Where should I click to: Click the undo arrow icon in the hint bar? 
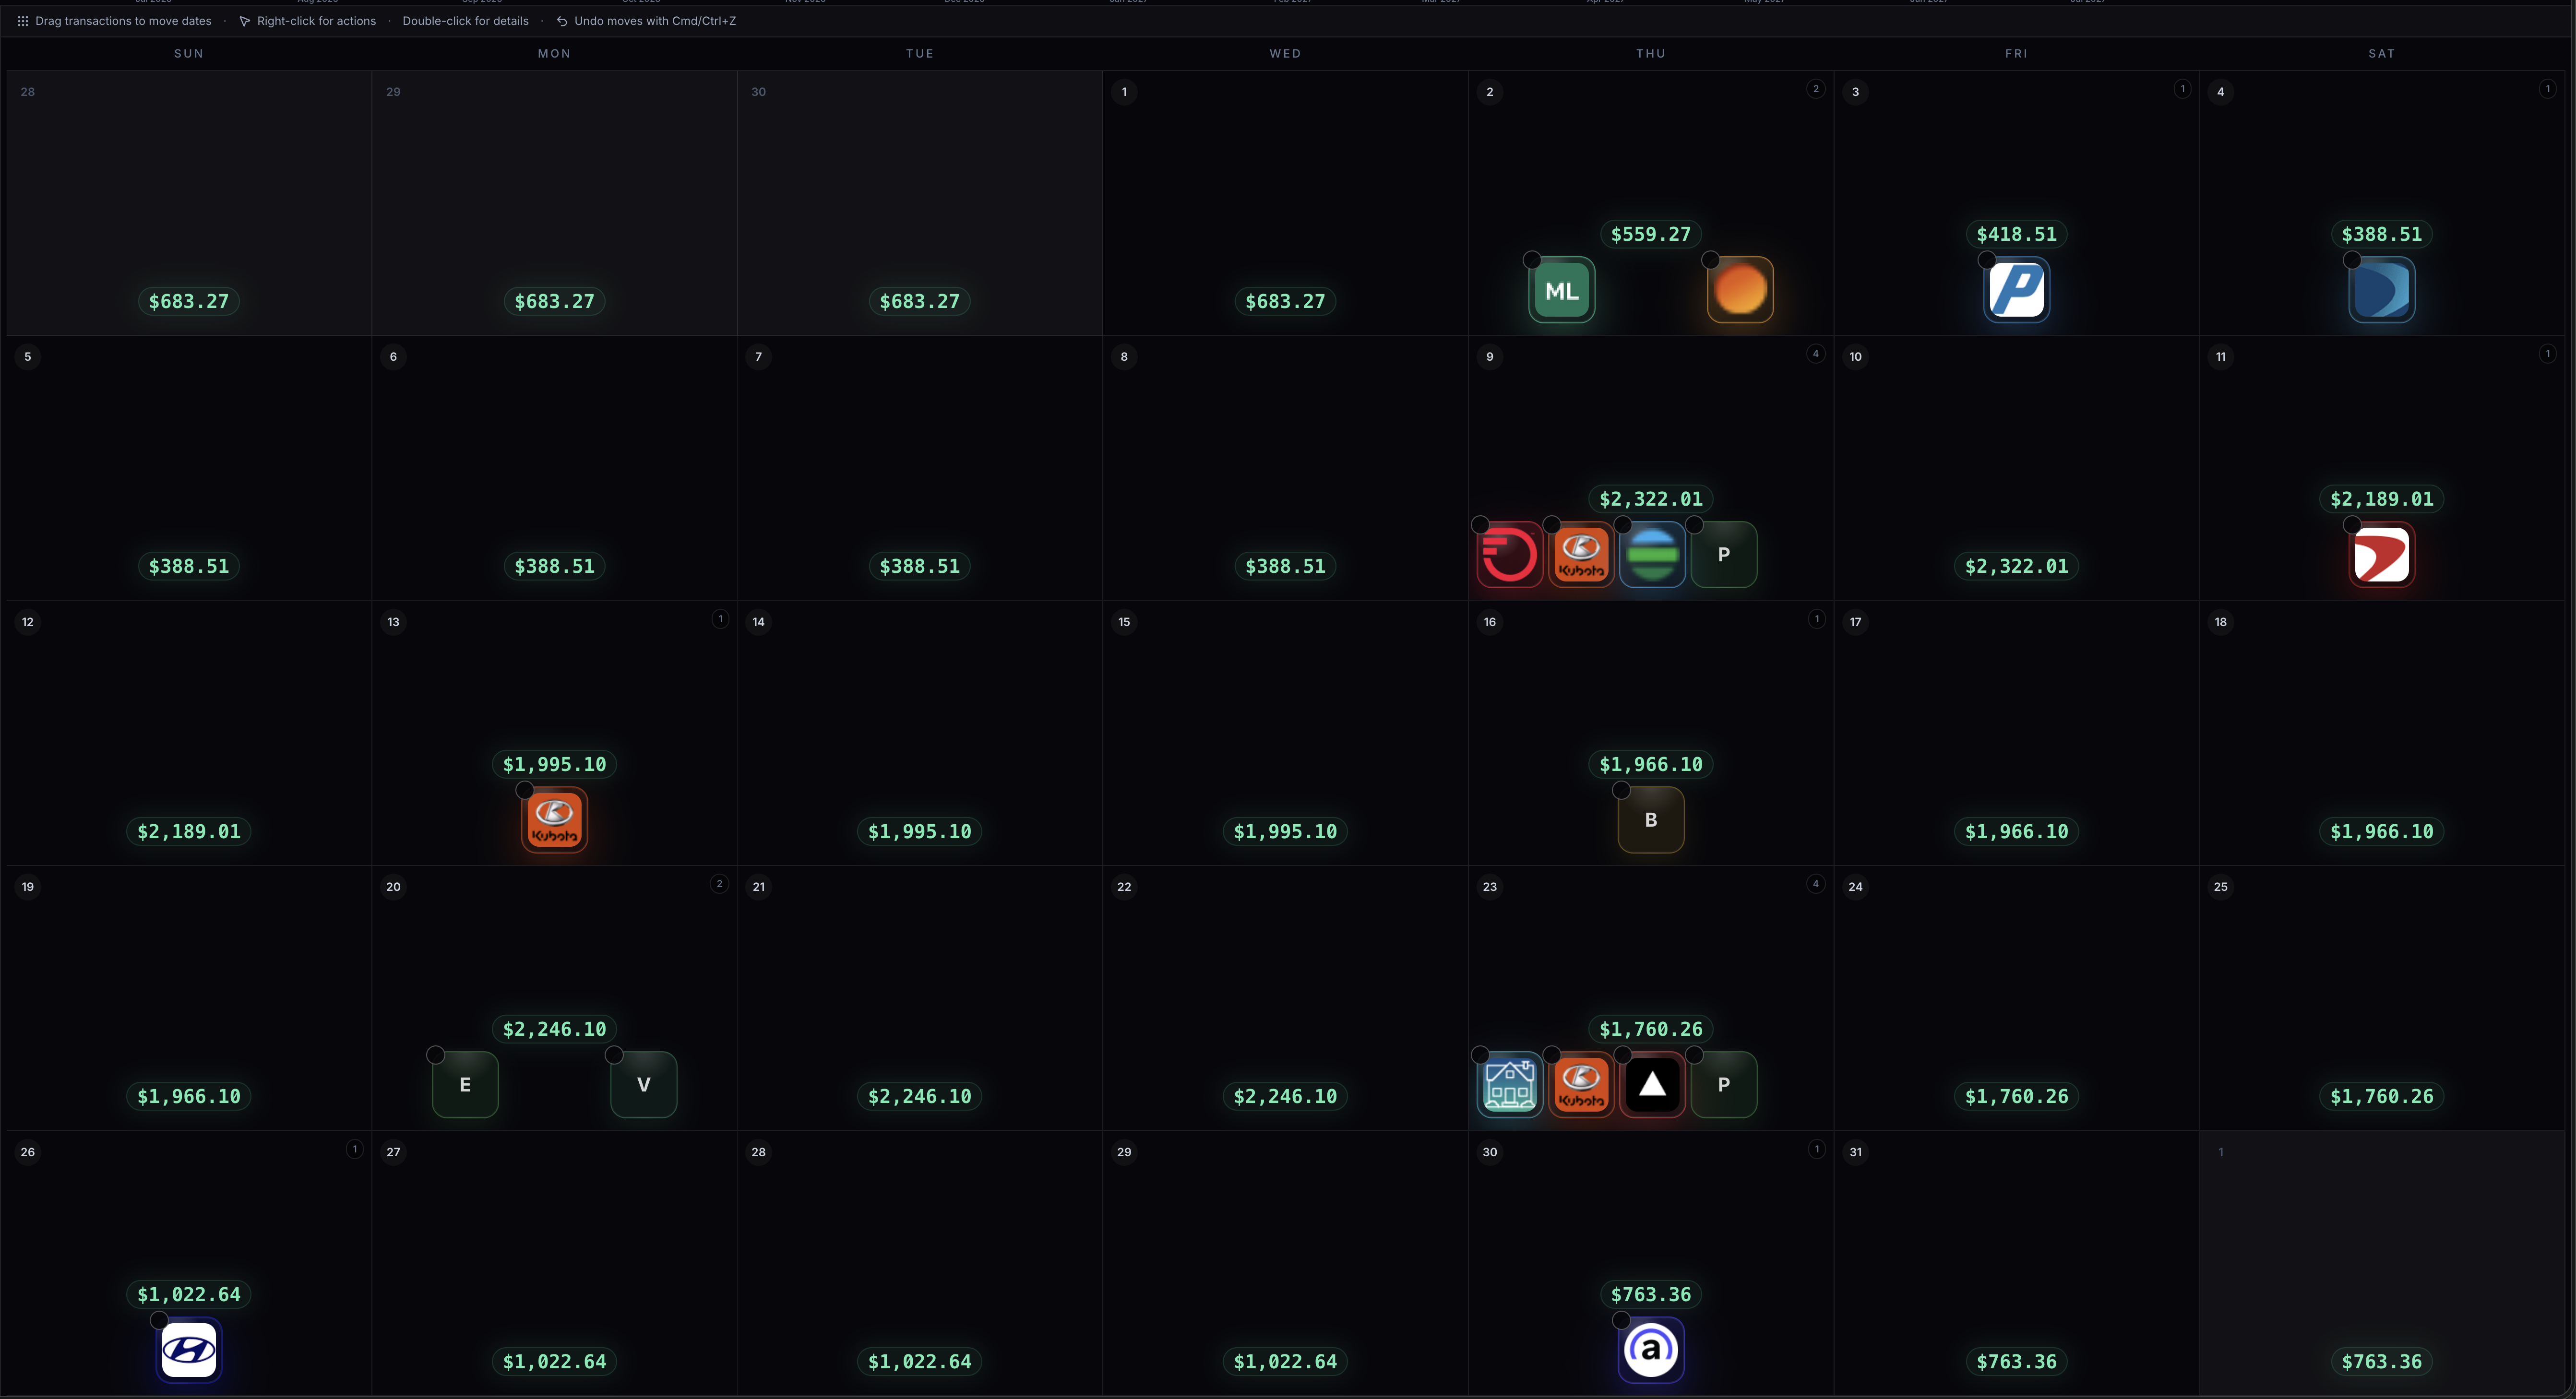[x=562, y=21]
